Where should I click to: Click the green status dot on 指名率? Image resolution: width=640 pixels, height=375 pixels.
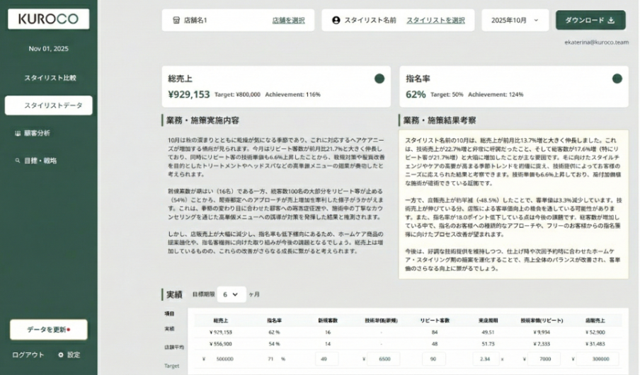click(617, 79)
